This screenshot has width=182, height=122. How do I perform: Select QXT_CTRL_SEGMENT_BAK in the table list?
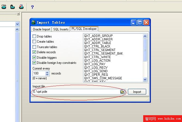[104, 54]
